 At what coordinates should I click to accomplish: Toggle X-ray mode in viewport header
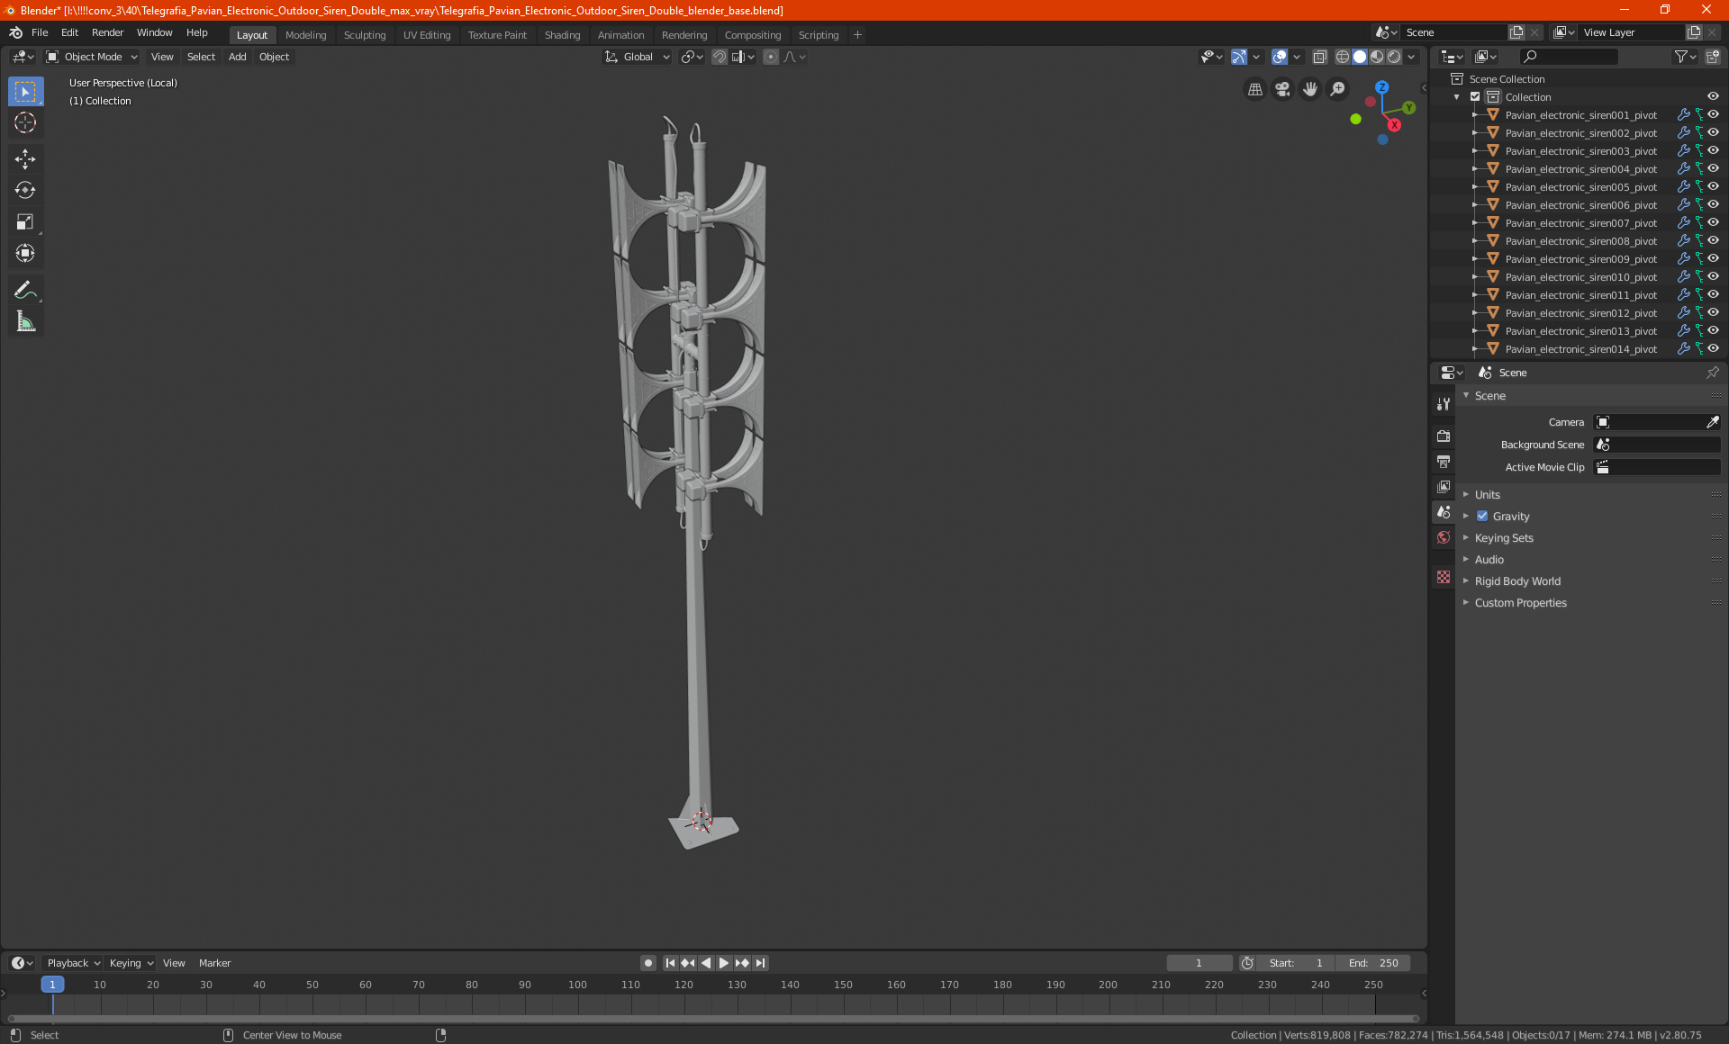1319,57
